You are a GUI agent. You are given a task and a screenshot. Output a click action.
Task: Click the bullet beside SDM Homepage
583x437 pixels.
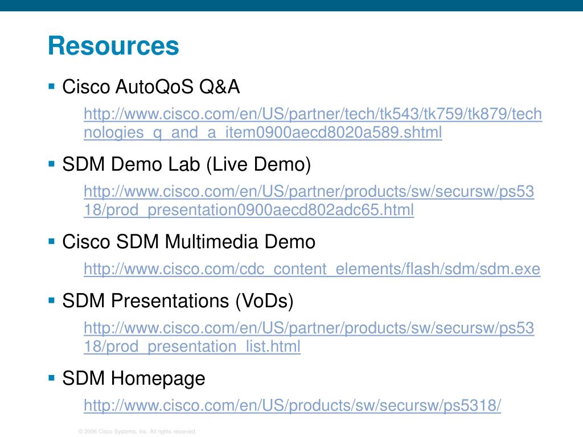(52, 378)
